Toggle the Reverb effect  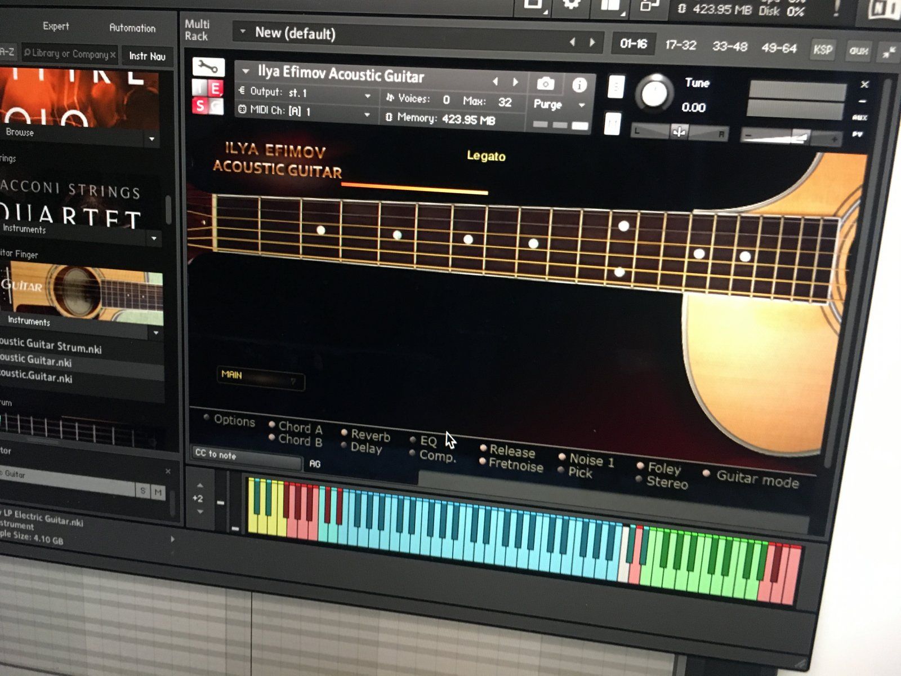(x=344, y=432)
